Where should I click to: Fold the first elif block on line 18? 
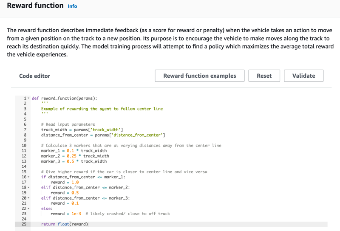click(x=28, y=187)
